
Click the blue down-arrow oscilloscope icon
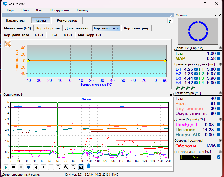(28, 167)
